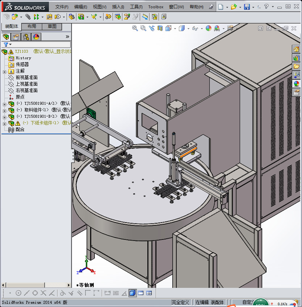The height and width of the screenshot is (307, 302).
Task: Expand the 注解 annotations folder
Action: pyautogui.click(x=4, y=72)
